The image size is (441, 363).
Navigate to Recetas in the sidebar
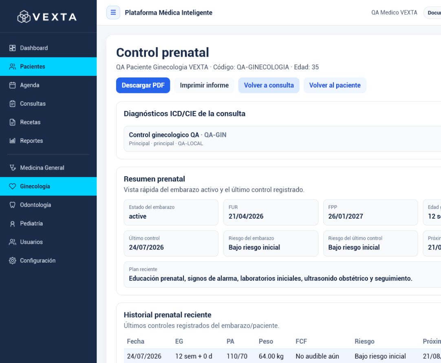click(49, 122)
